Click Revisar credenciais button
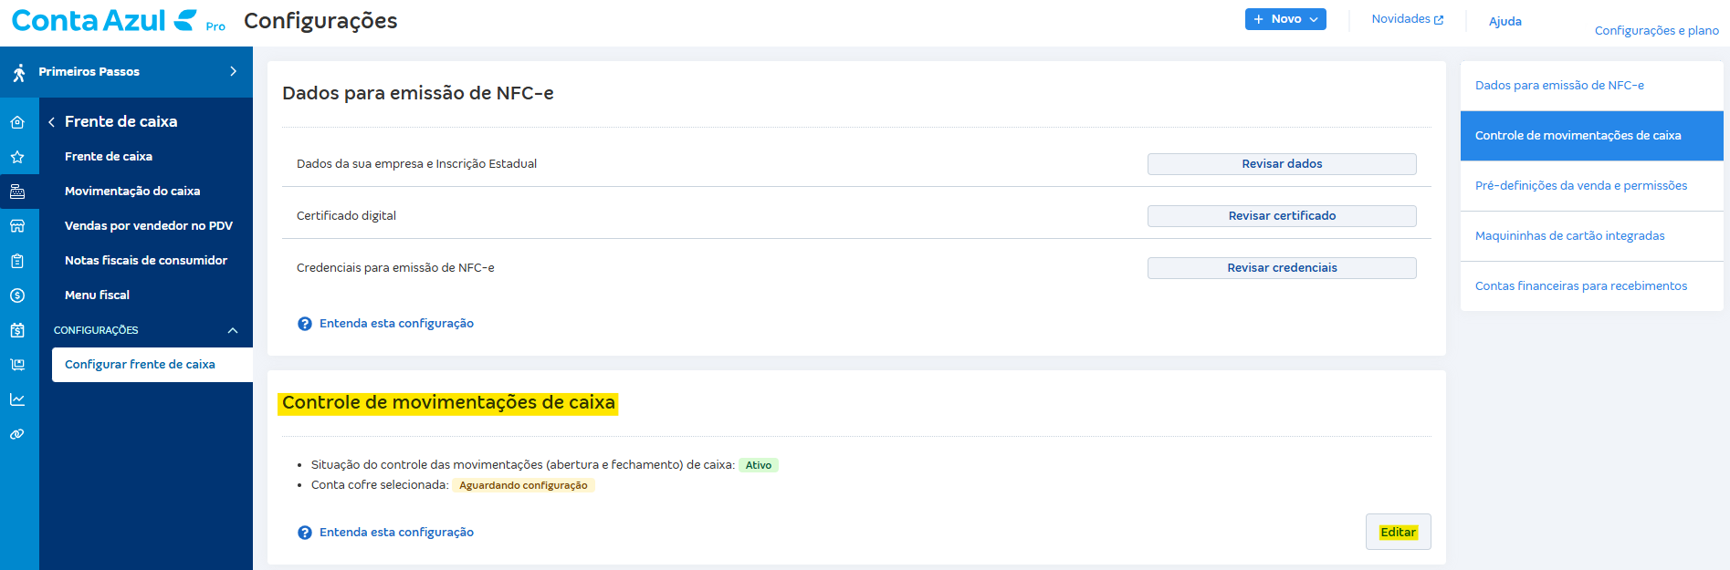The image size is (1730, 570). (1282, 268)
